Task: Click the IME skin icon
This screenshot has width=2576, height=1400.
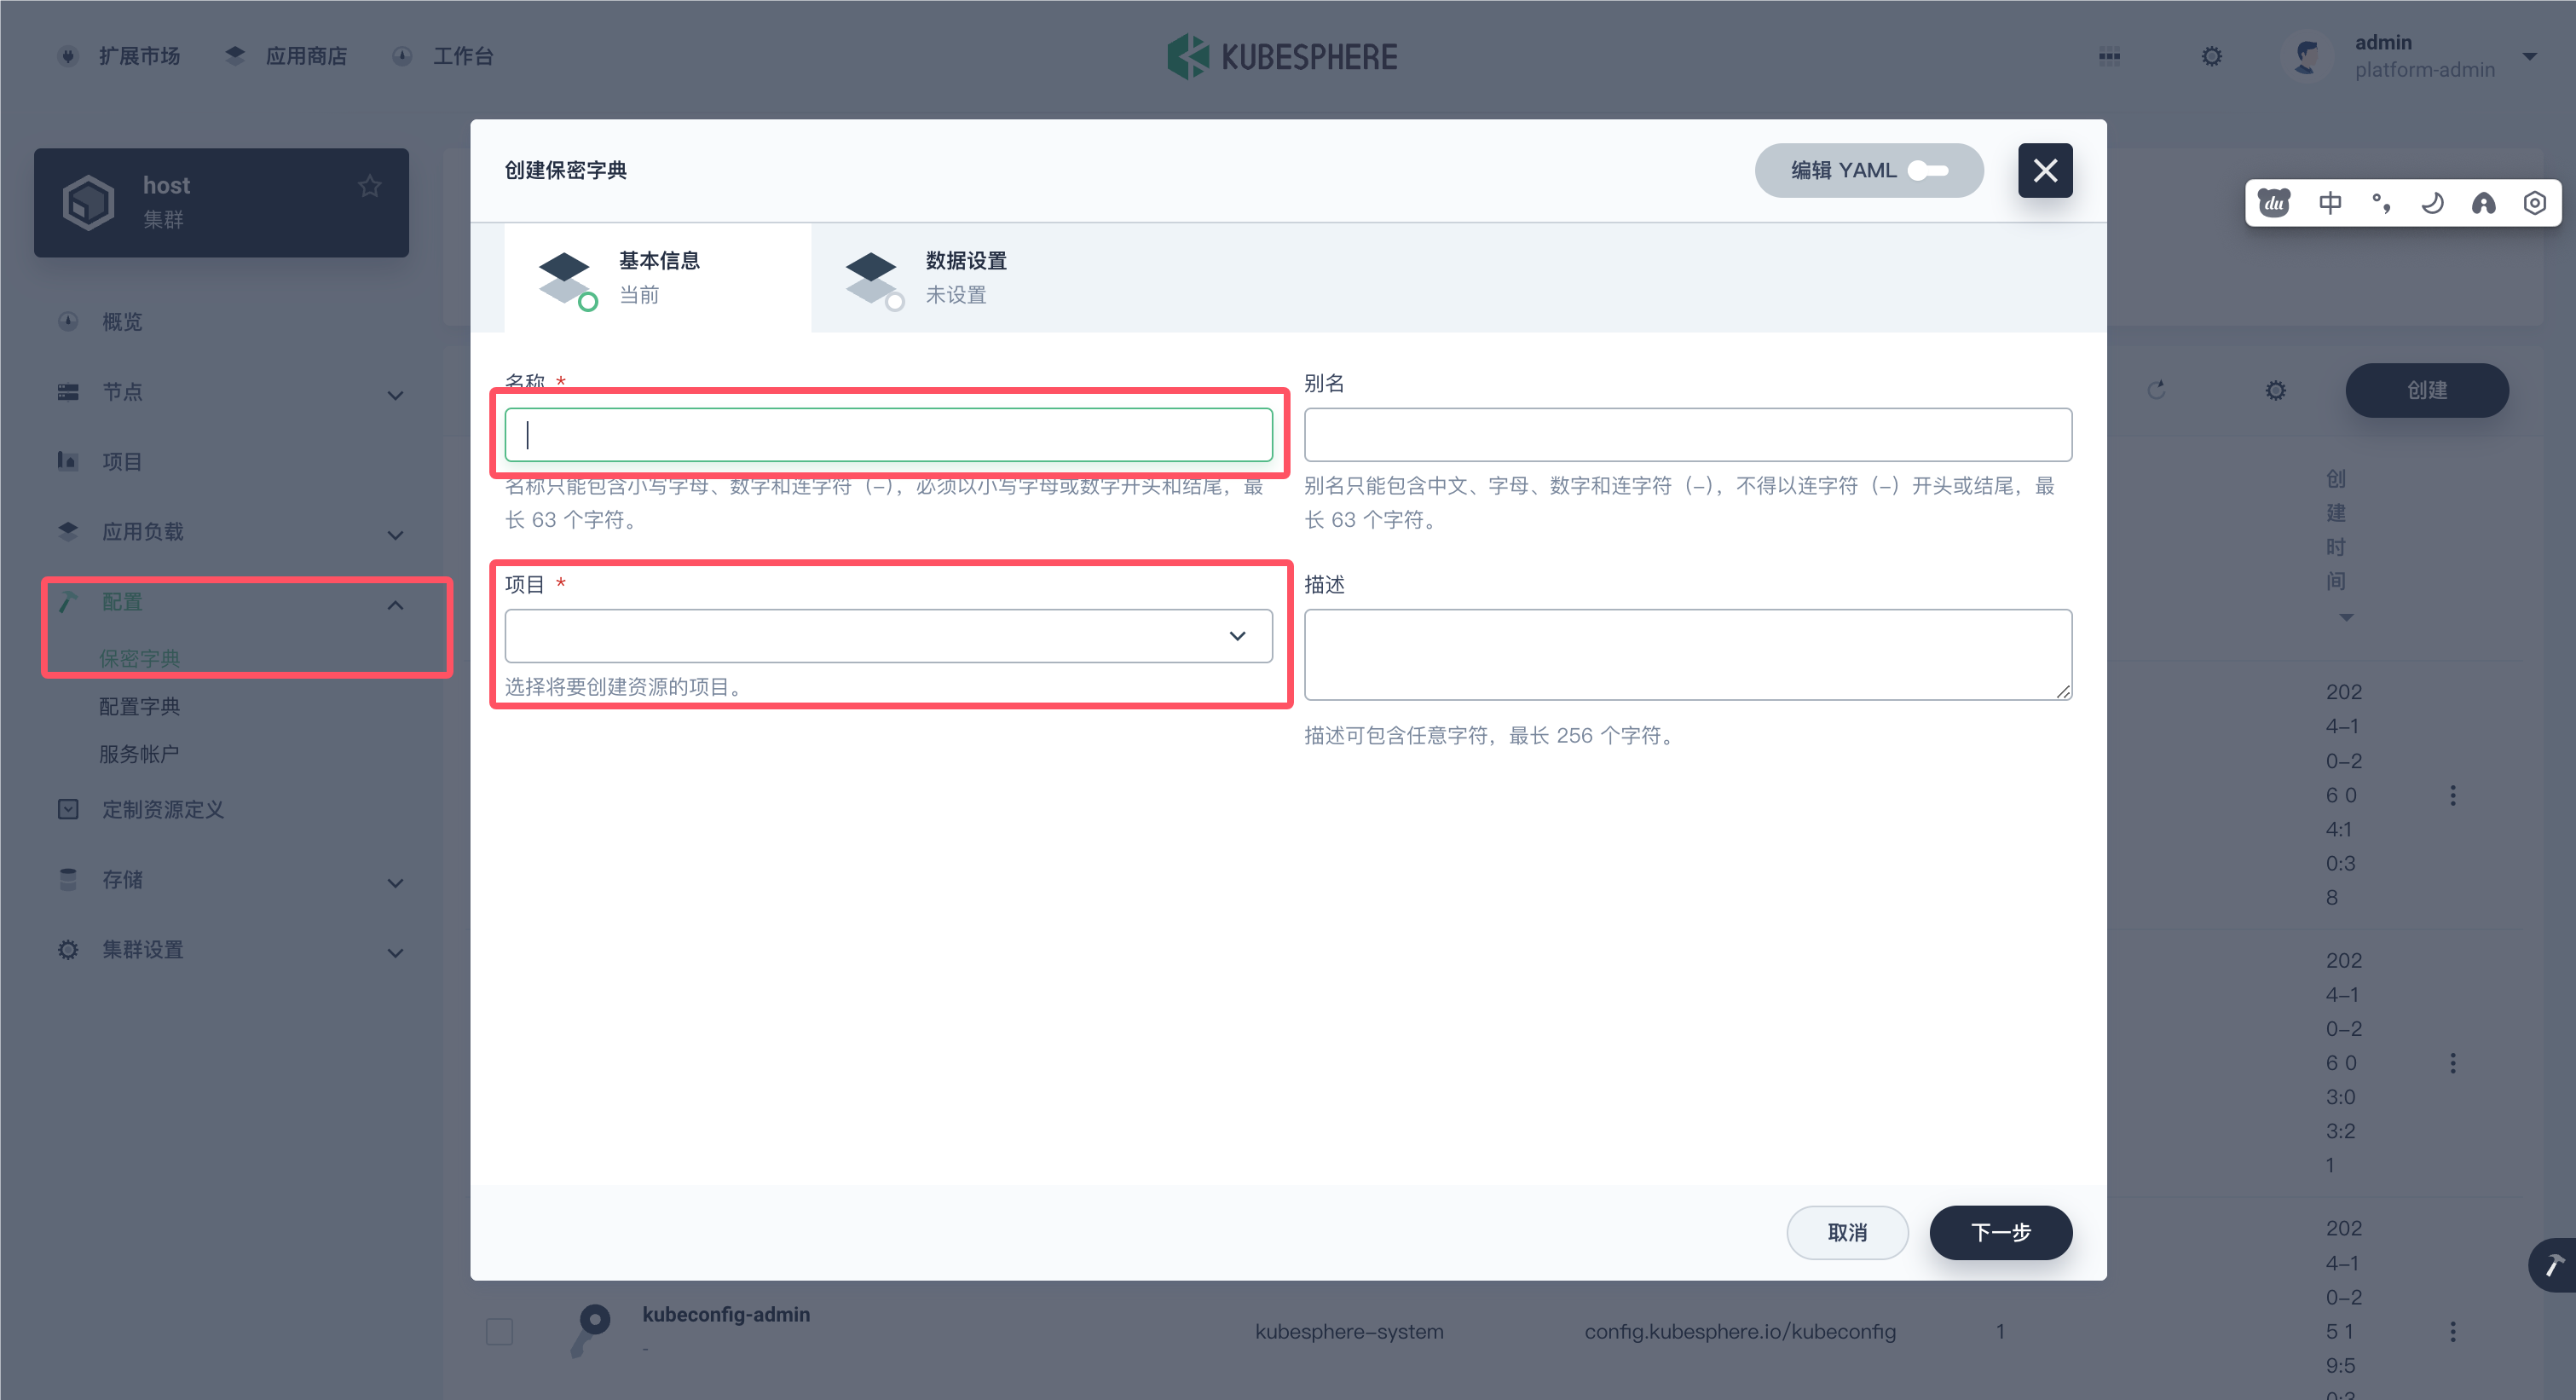Action: 2483,203
